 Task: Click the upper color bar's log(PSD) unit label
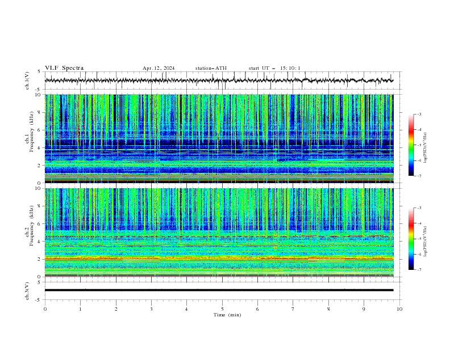click(x=426, y=148)
